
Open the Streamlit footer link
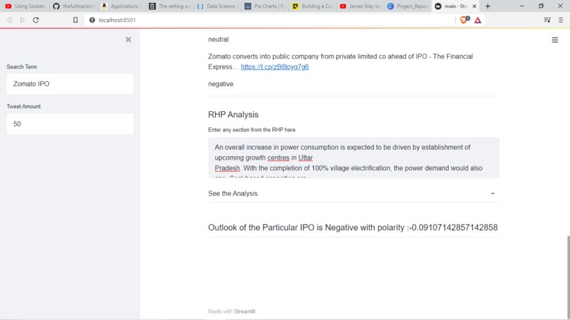[244, 312]
